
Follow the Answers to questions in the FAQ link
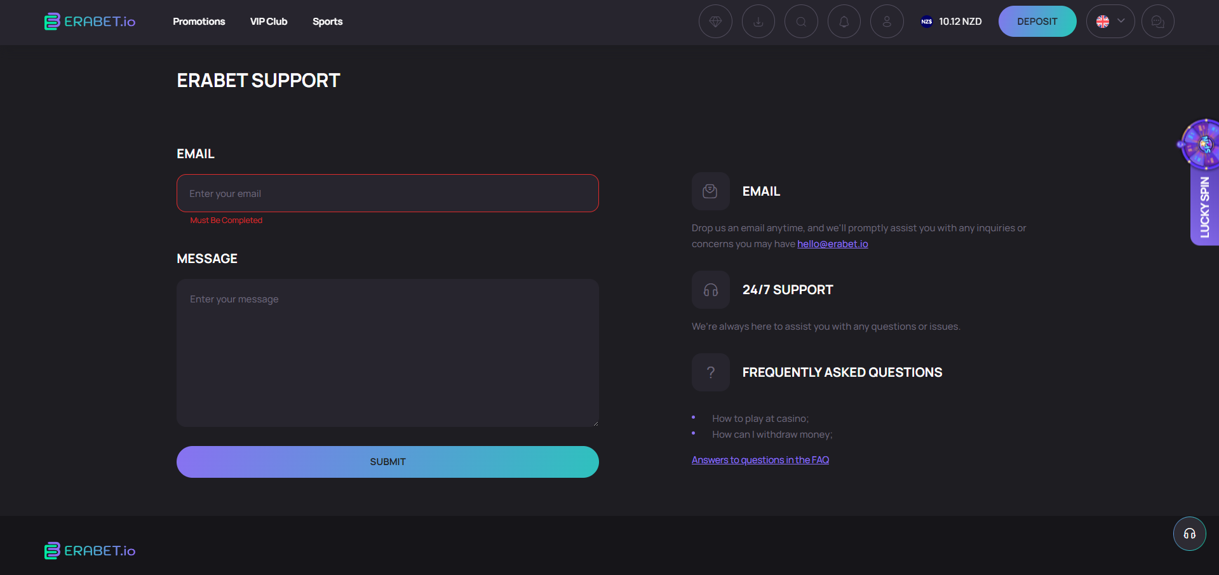click(760, 460)
